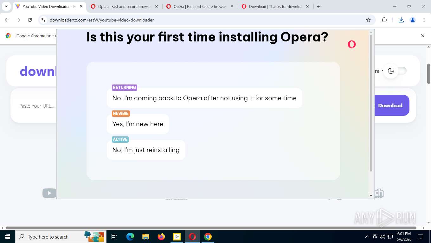Close the third tab, an Opera tab
Viewport: 431px width, 243px height.
(x=232, y=6)
